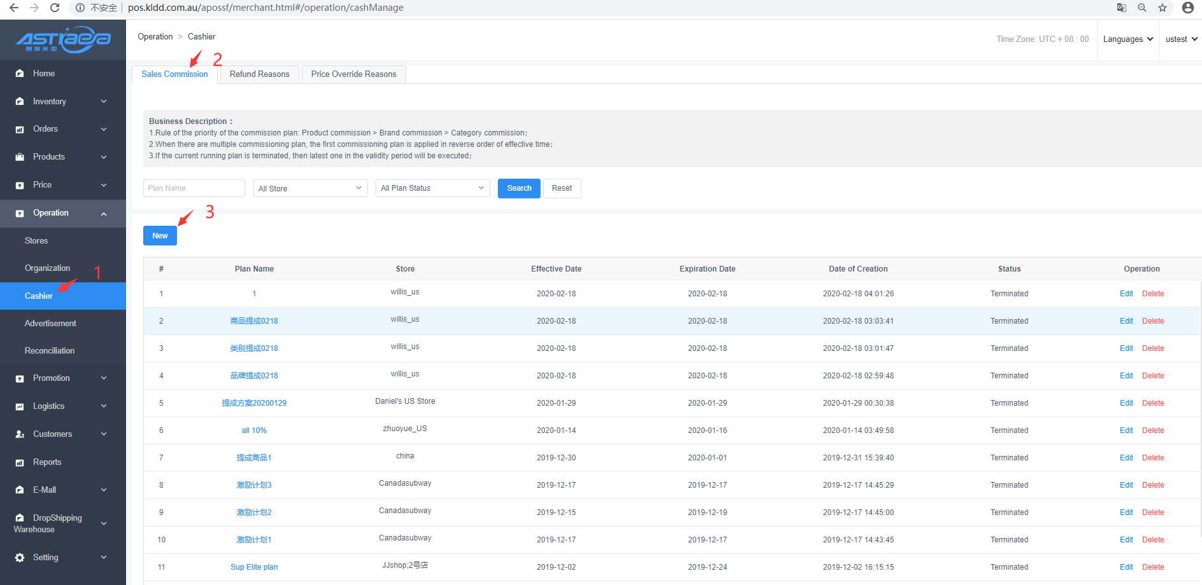Reload the page with browser refresh icon

click(x=55, y=8)
